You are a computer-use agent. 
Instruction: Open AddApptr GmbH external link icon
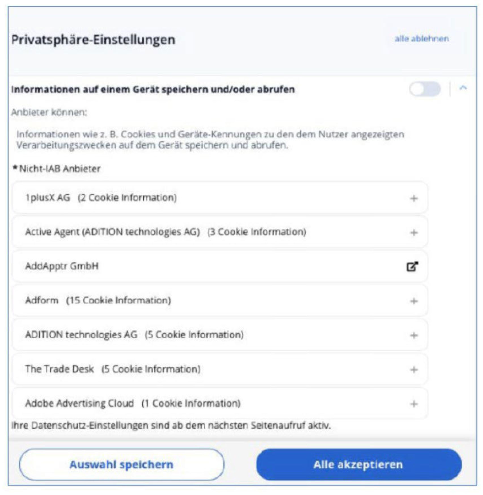[x=412, y=266]
